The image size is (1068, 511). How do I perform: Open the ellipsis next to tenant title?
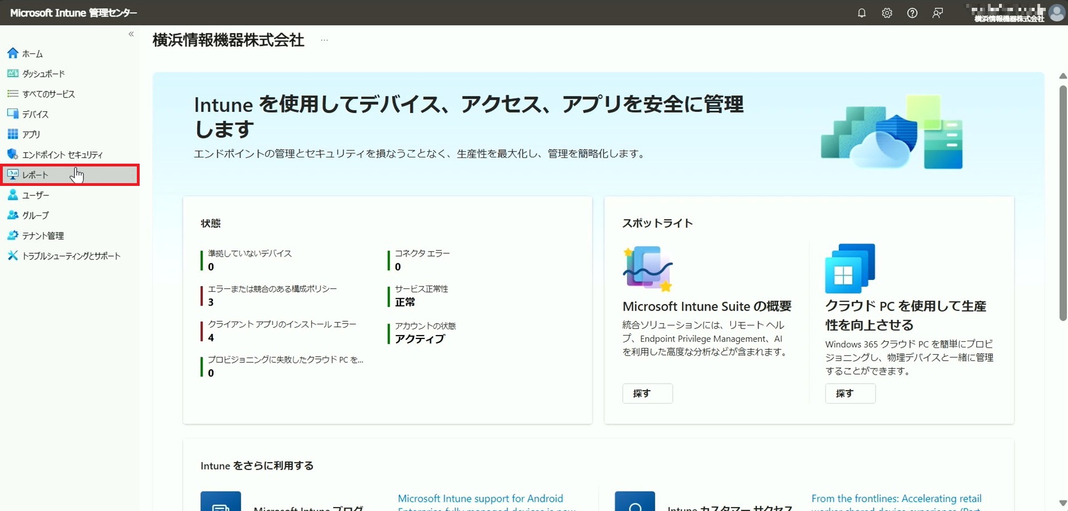tap(324, 40)
